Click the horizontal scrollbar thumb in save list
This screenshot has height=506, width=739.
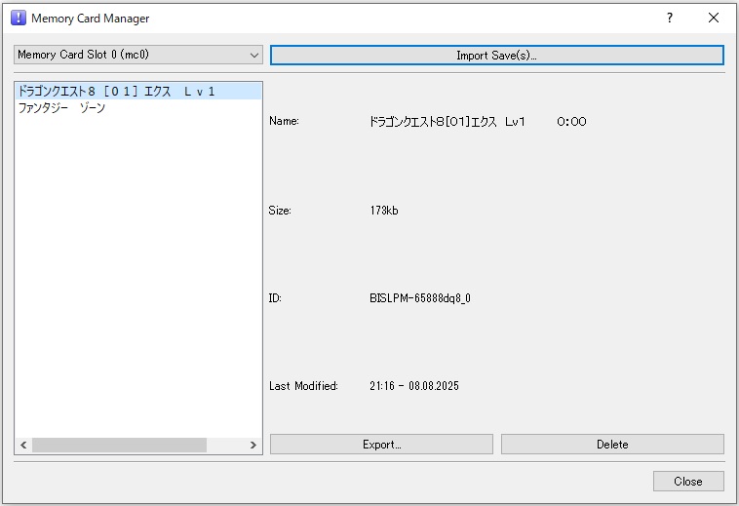point(119,445)
